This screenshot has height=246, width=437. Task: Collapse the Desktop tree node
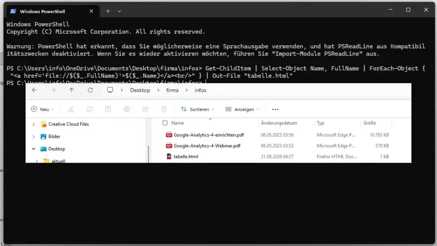coord(33,149)
